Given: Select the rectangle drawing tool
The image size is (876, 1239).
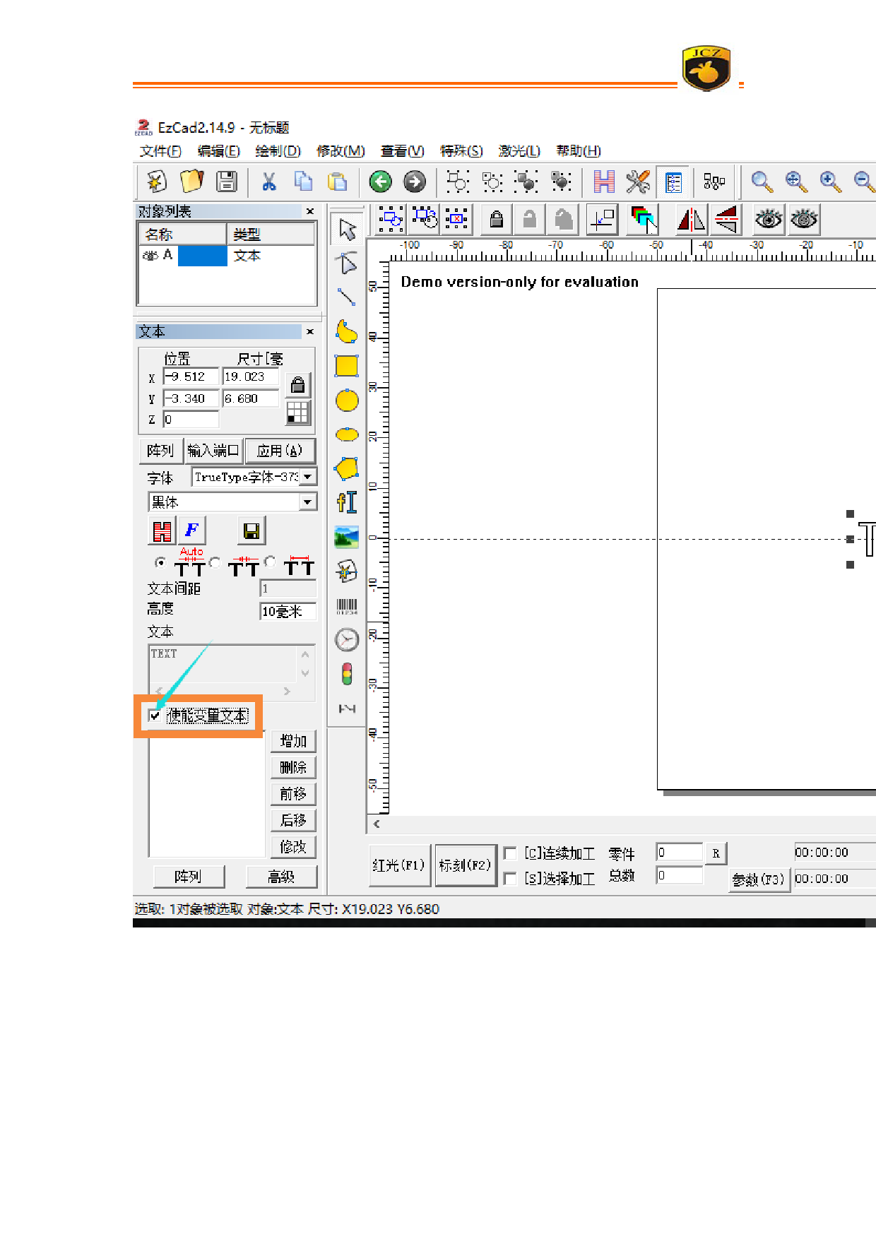Looking at the screenshot, I should [346, 366].
